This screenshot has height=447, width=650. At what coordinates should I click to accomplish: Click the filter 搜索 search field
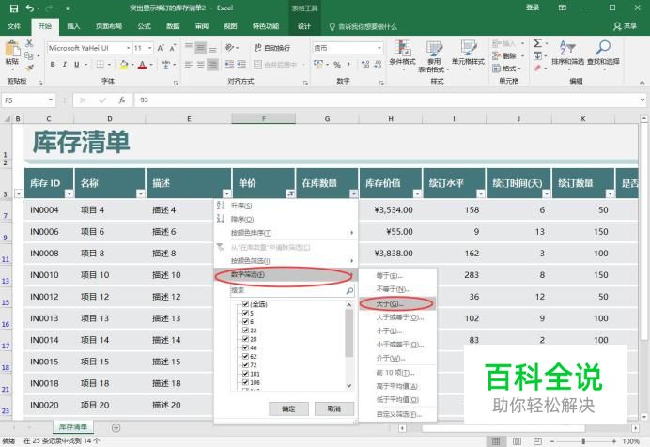tap(292, 291)
